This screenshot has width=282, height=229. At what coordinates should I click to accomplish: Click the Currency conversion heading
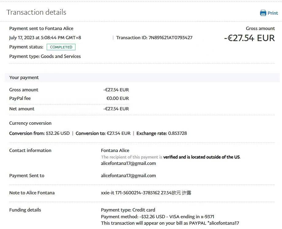coord(30,123)
